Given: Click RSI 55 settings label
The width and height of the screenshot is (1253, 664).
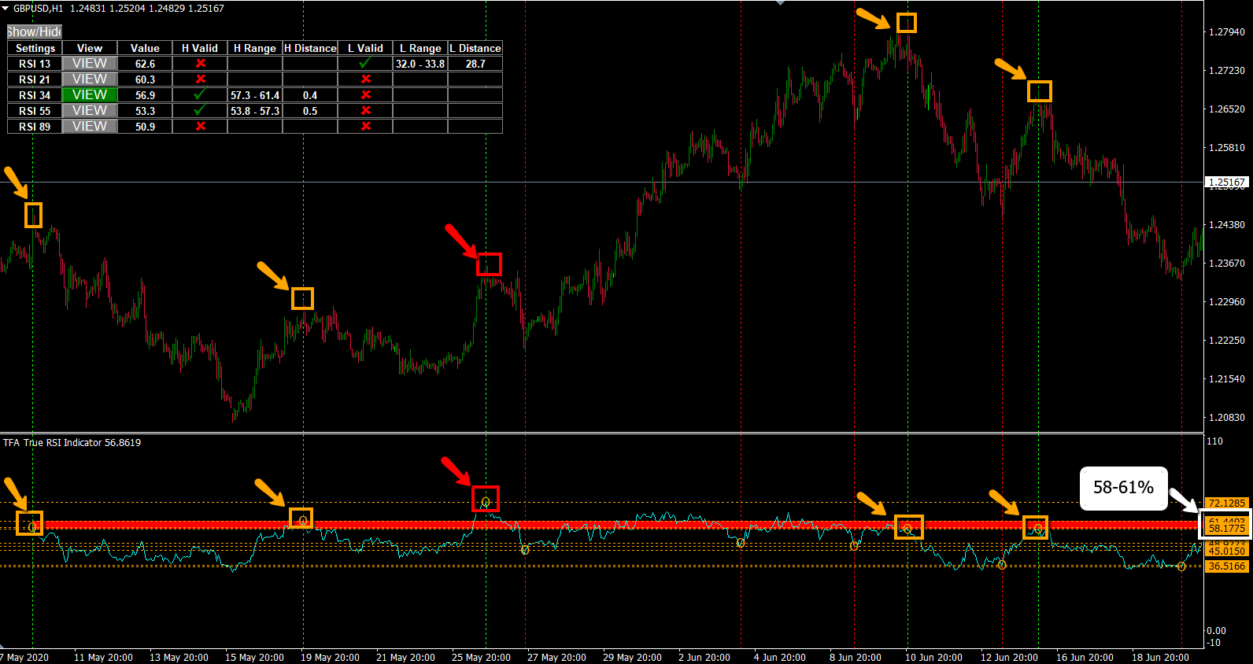Looking at the screenshot, I should [35, 111].
